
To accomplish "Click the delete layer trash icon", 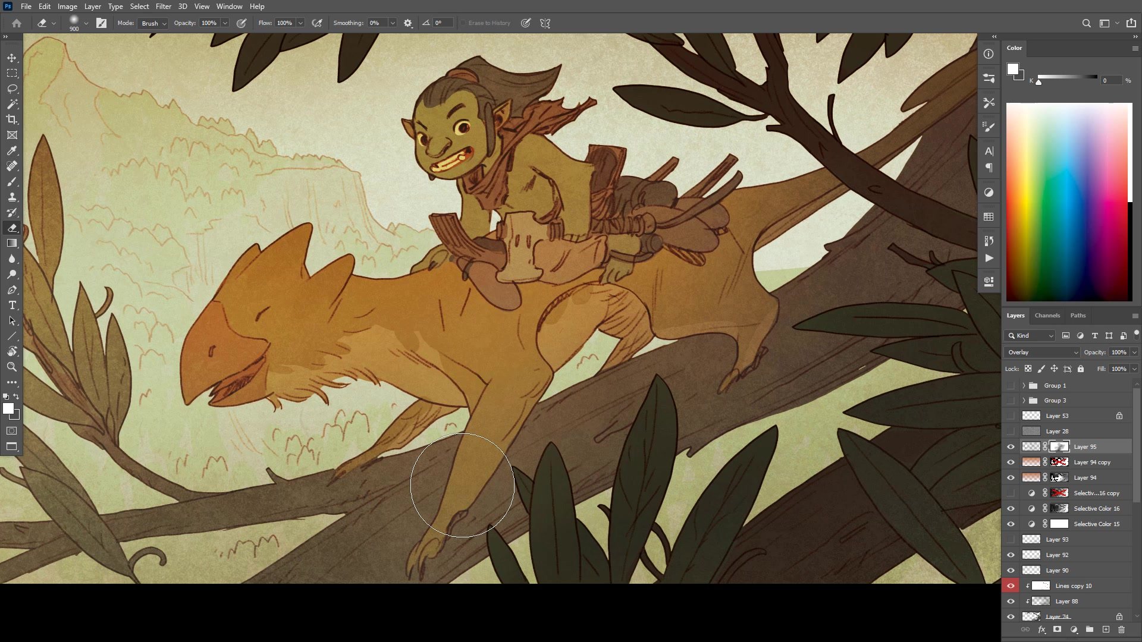I will (1121, 630).
